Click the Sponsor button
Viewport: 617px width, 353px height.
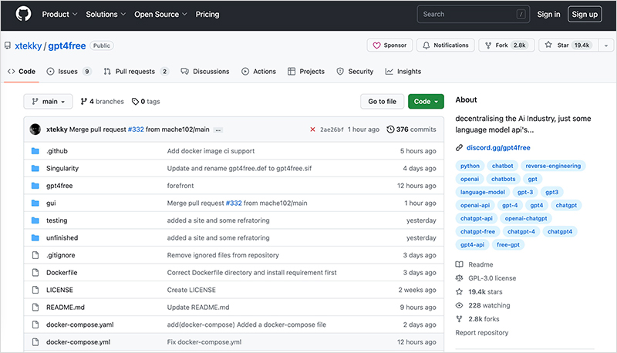pyautogui.click(x=389, y=45)
